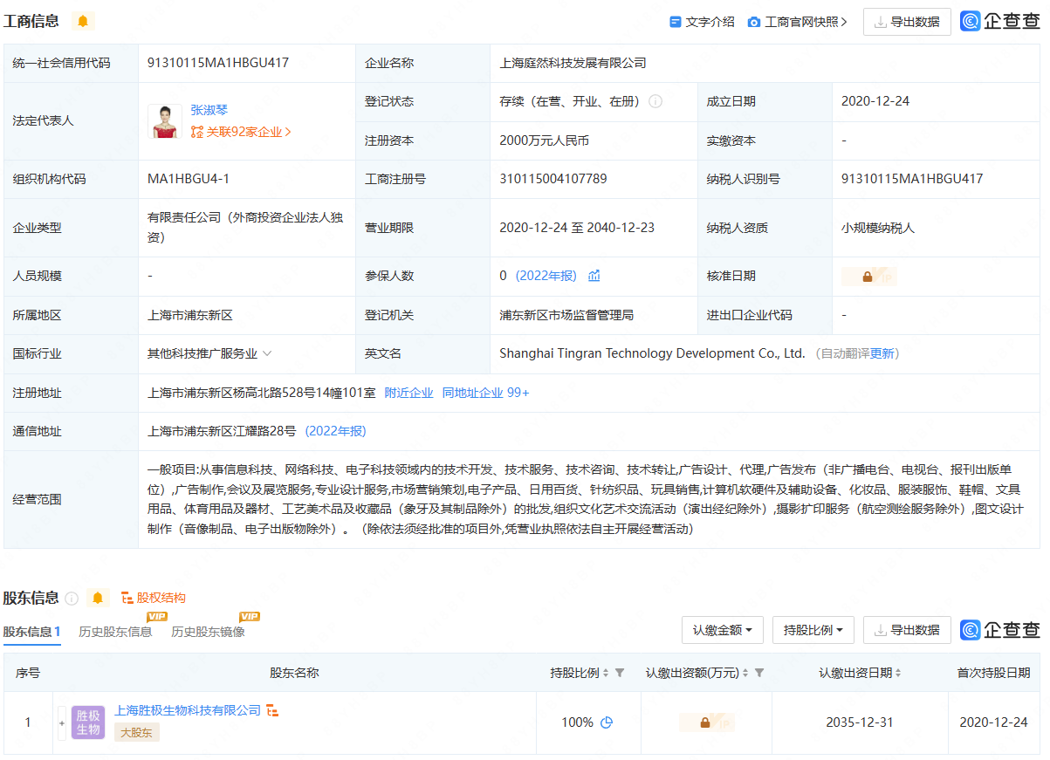The width and height of the screenshot is (1050, 760).
Task: Click the info icon next to 登记状态 value
Action: [655, 101]
